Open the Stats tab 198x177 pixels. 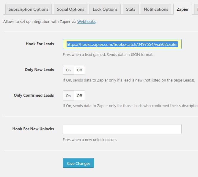131,9
